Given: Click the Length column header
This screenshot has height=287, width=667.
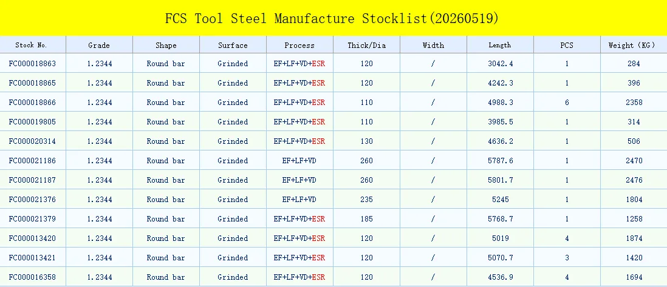Looking at the screenshot, I should point(500,45).
